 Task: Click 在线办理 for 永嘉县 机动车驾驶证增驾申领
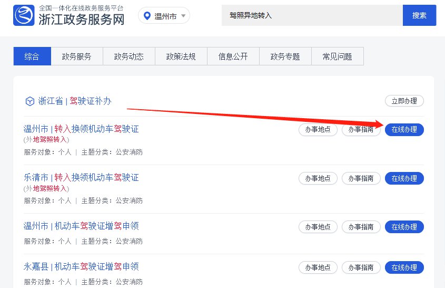click(x=404, y=267)
